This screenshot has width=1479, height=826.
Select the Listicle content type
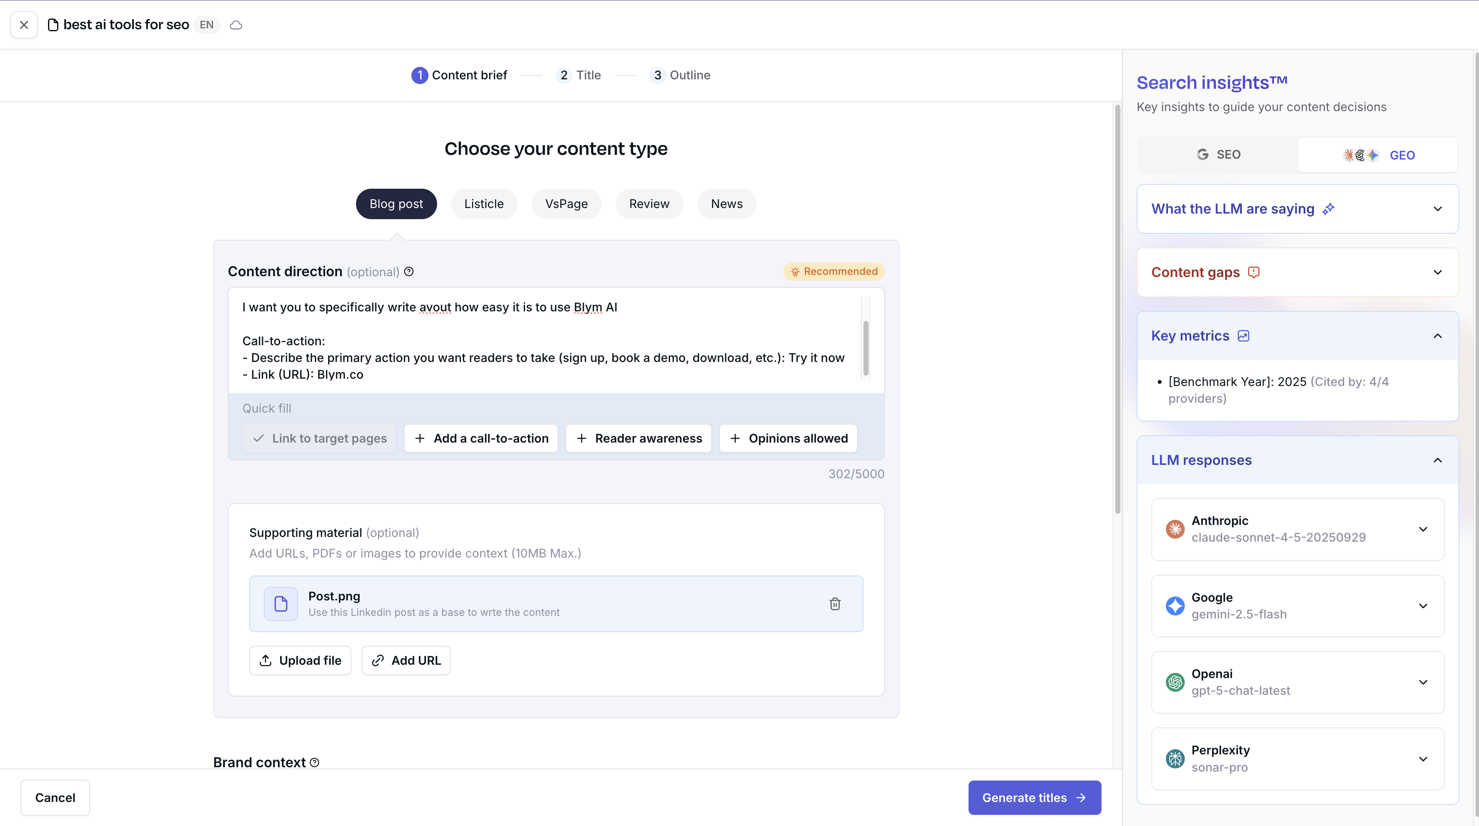483,204
